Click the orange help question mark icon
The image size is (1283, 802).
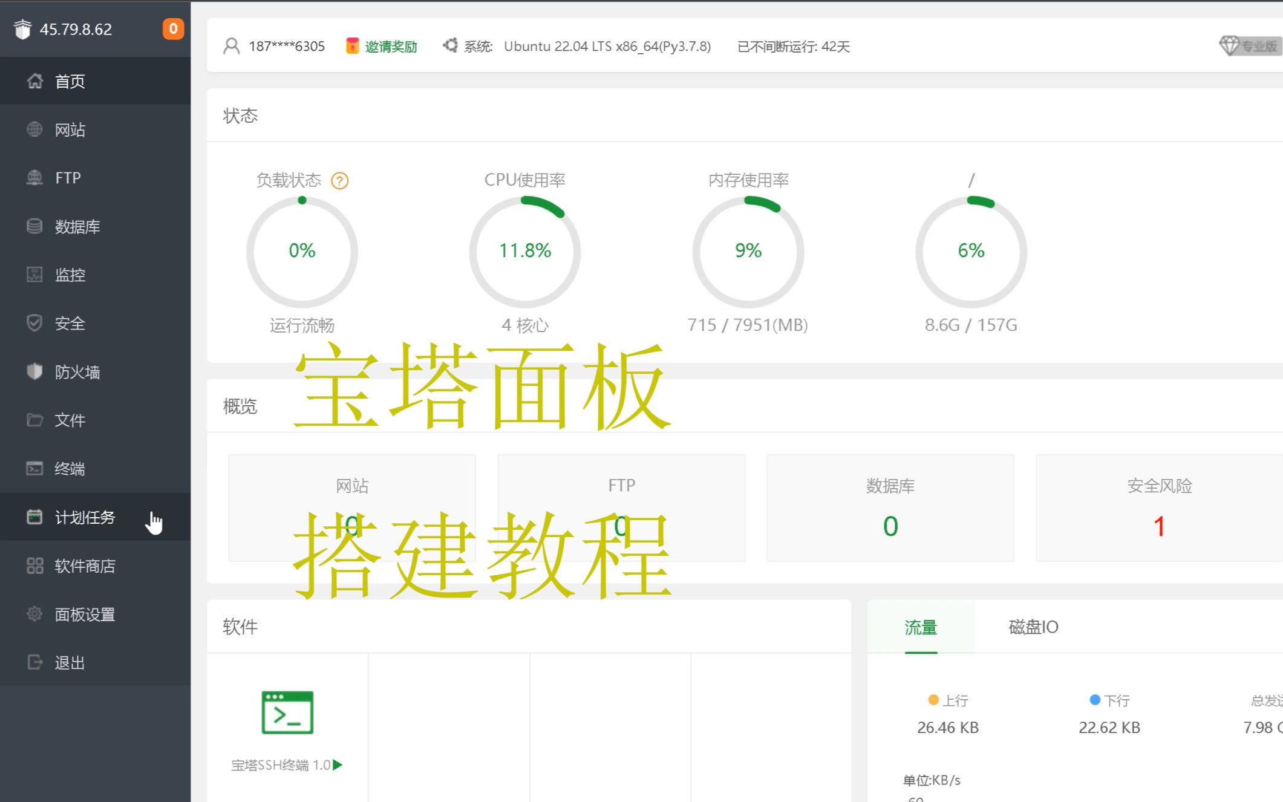click(340, 181)
